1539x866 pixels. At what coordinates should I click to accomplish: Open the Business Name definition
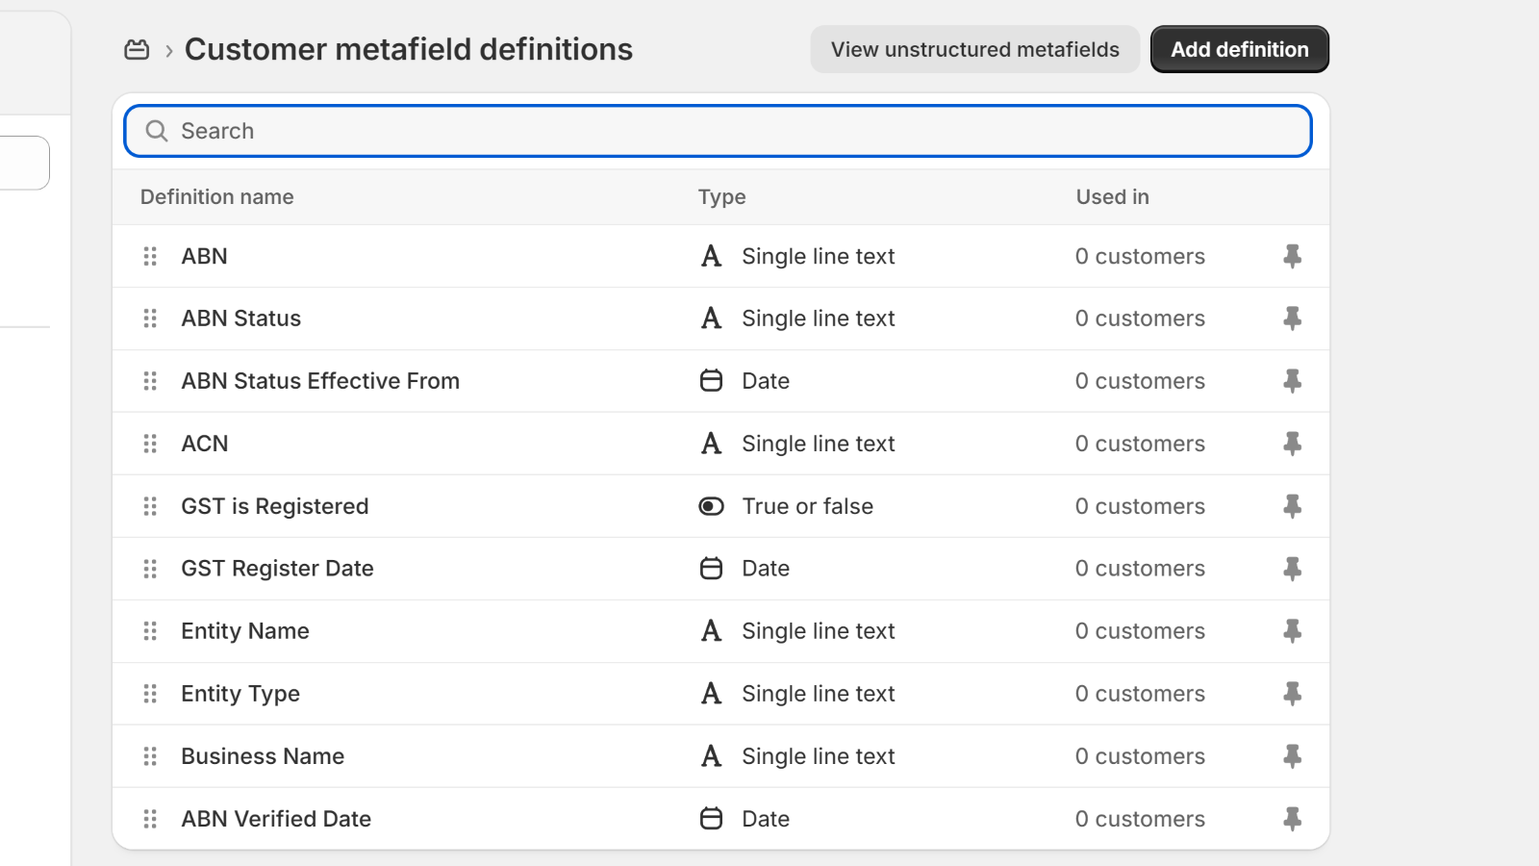coord(263,756)
